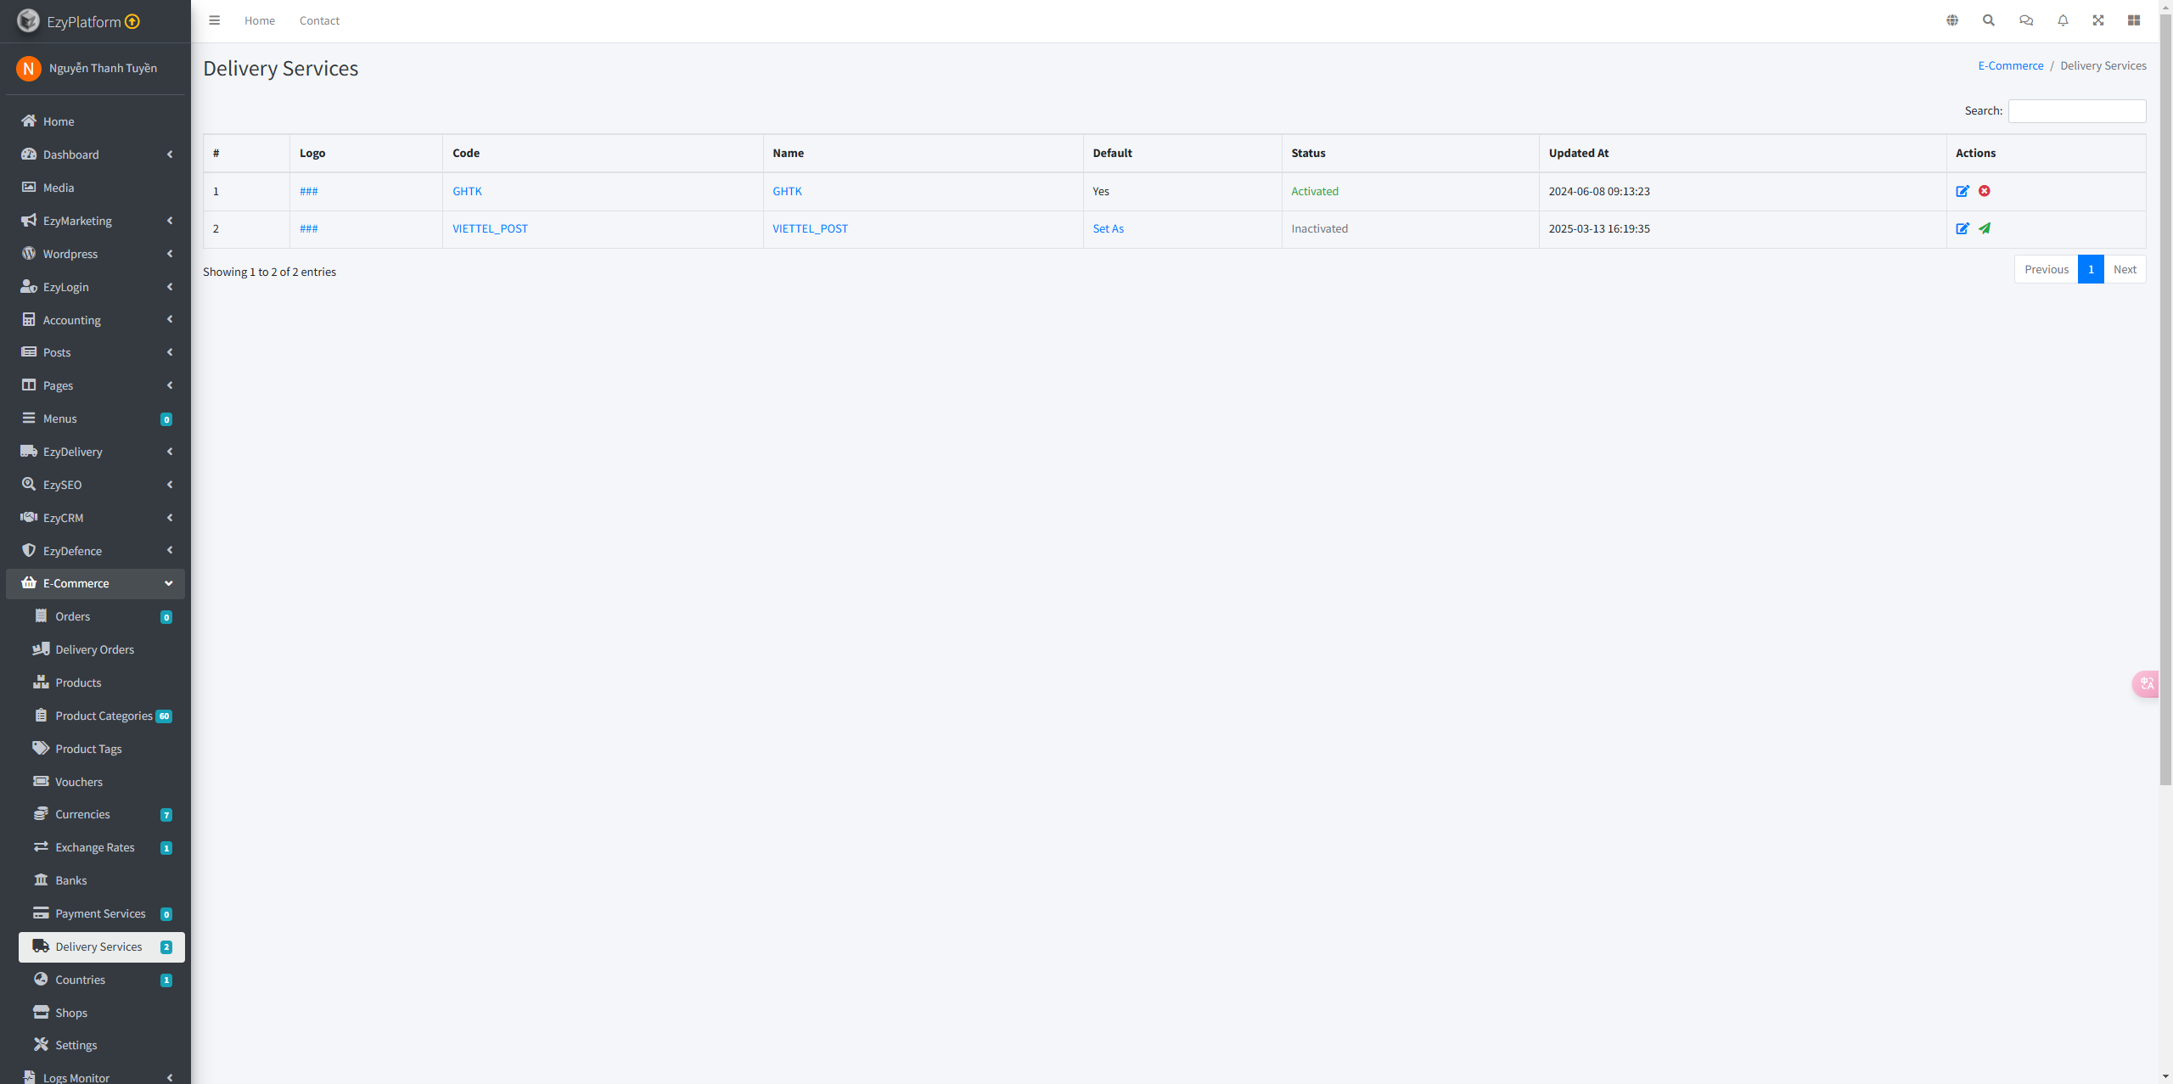Click the grid apps icon at top right
The height and width of the screenshot is (1084, 2173).
(2134, 20)
